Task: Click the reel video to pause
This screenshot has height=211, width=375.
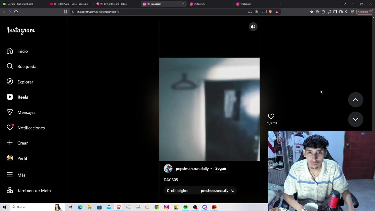Action: pos(209,109)
